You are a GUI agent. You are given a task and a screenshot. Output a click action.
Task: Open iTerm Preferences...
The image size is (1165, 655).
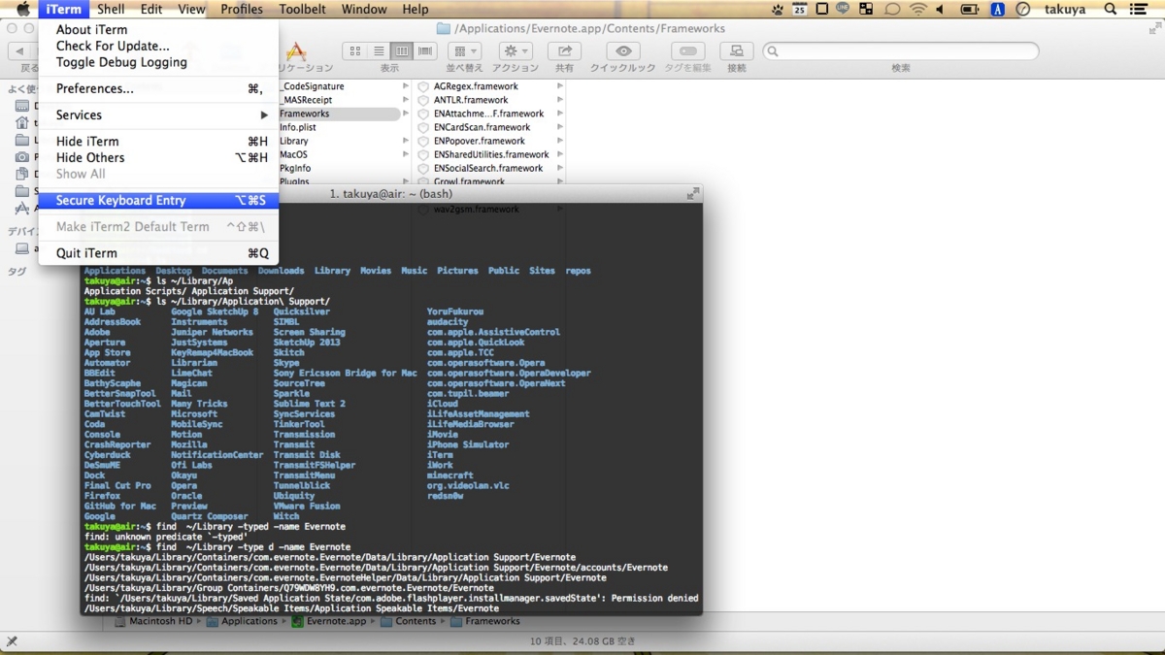click(158, 88)
